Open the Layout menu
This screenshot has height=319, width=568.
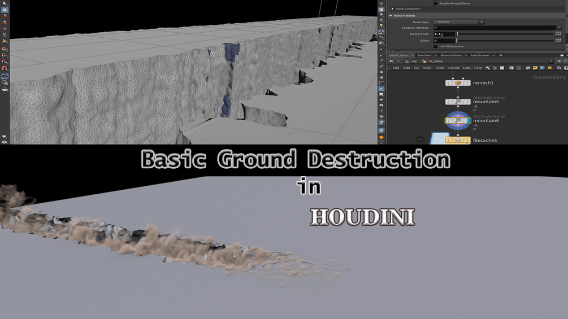click(453, 68)
